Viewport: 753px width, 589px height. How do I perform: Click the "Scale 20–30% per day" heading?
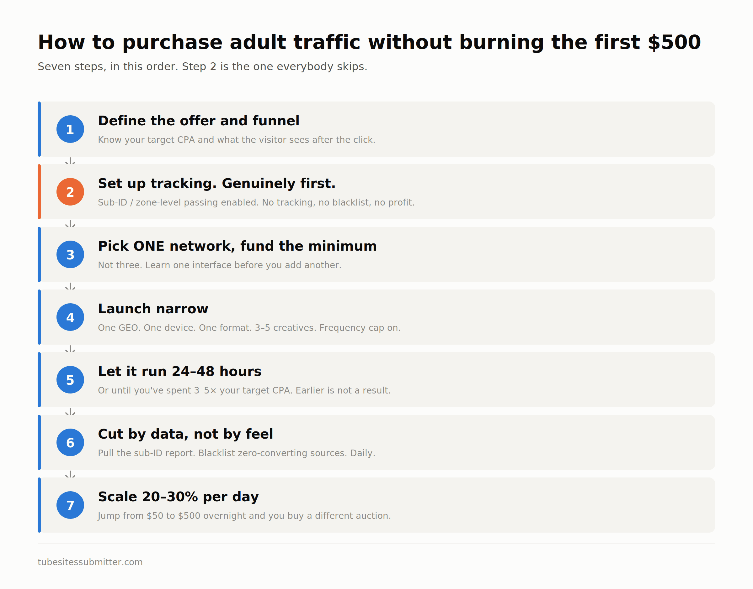coord(178,497)
